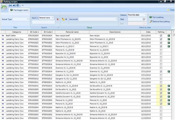Click the vertical scrollbar thumb

tap(173, 35)
